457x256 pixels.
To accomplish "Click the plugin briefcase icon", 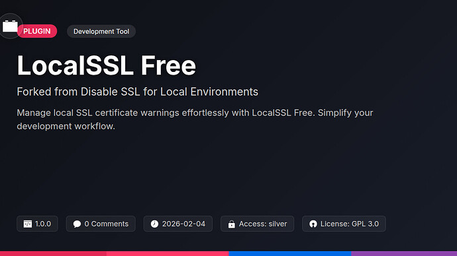I will (x=10, y=26).
